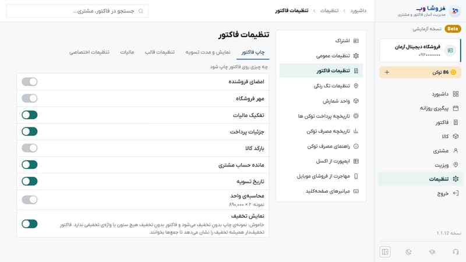Click the graduation cap tutorial icon
This screenshot has height=262, width=466.
click(432, 252)
